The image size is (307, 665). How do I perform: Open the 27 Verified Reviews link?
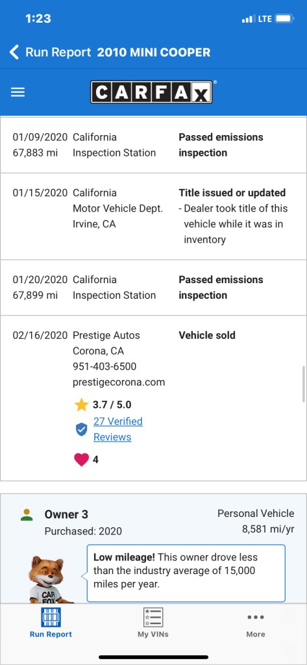(118, 429)
